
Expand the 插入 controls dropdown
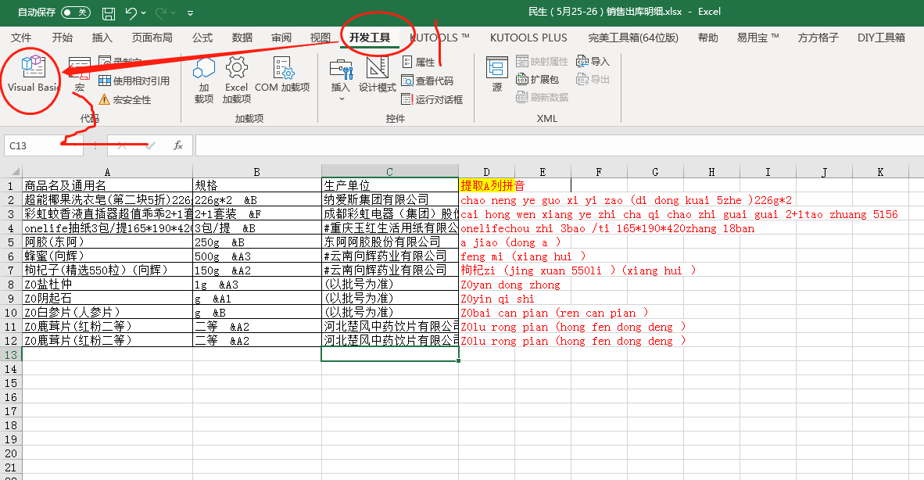pyautogui.click(x=341, y=99)
